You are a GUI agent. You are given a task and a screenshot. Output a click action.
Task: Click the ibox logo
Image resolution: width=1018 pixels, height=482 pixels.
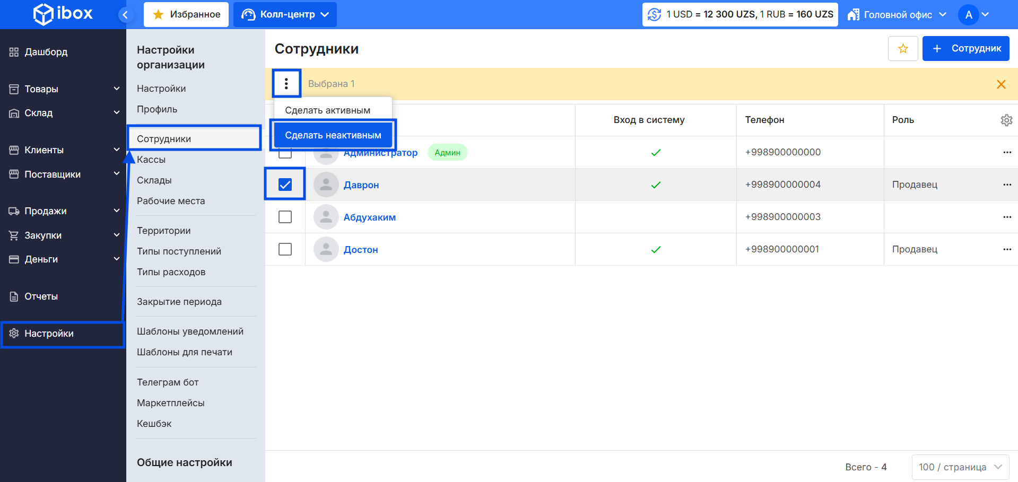coord(63,14)
